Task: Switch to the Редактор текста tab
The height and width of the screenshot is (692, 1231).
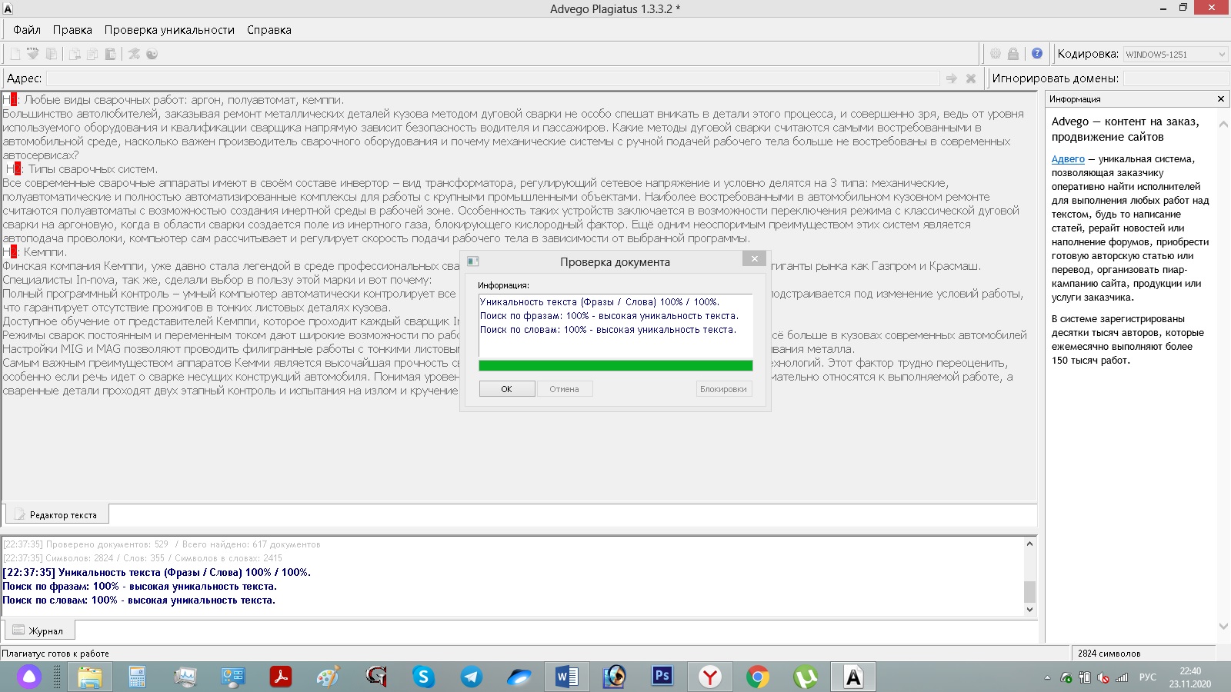Action: [56, 514]
